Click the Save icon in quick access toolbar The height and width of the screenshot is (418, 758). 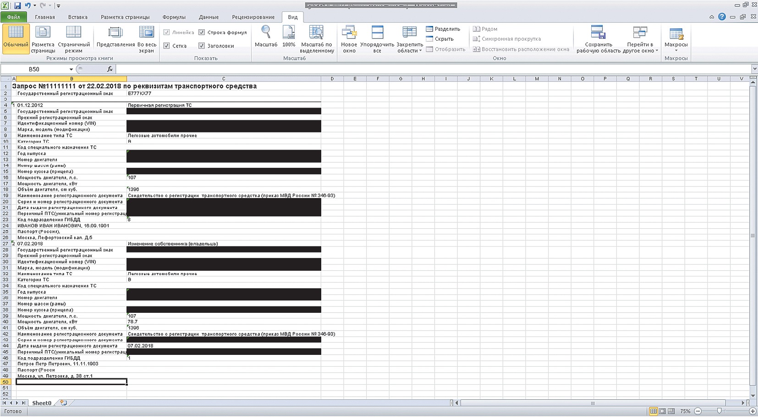(17, 5)
